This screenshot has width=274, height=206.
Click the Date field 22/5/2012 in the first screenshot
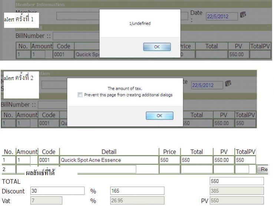pos(222,16)
